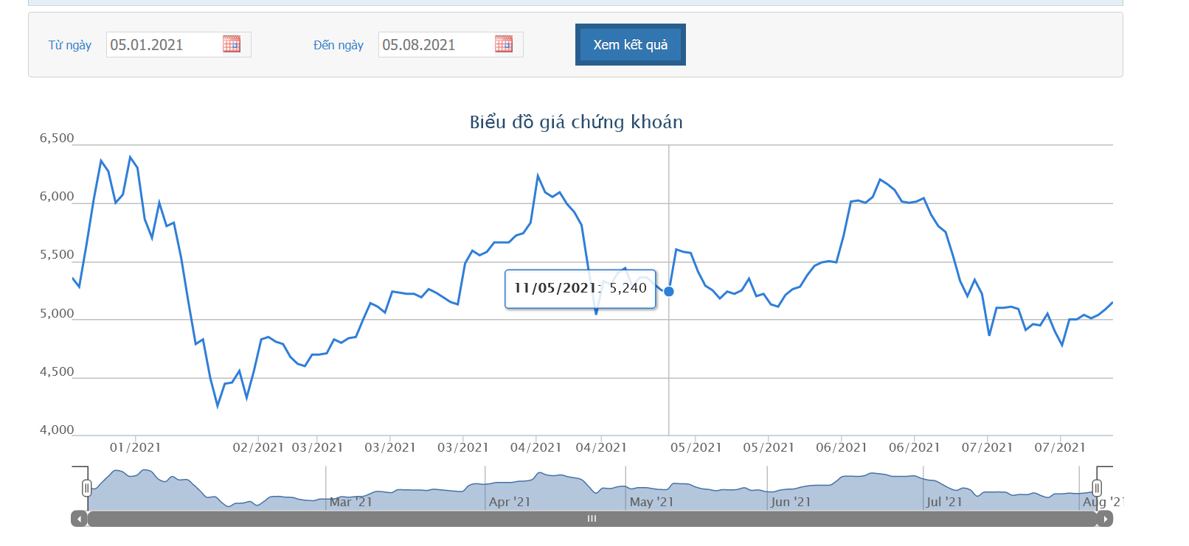Open the calendar picker for Đến ngày

click(x=504, y=44)
